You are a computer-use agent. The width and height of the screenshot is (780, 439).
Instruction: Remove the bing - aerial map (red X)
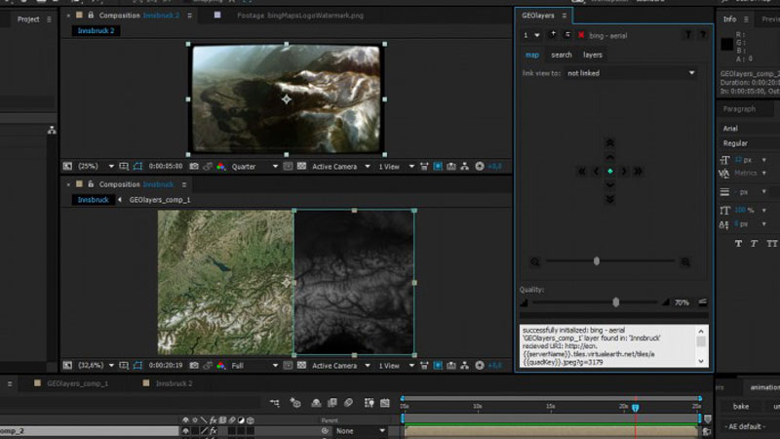click(x=580, y=35)
